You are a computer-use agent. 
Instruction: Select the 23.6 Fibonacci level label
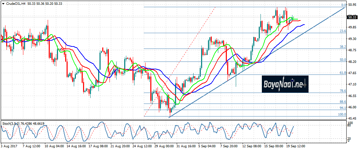pos(342,31)
